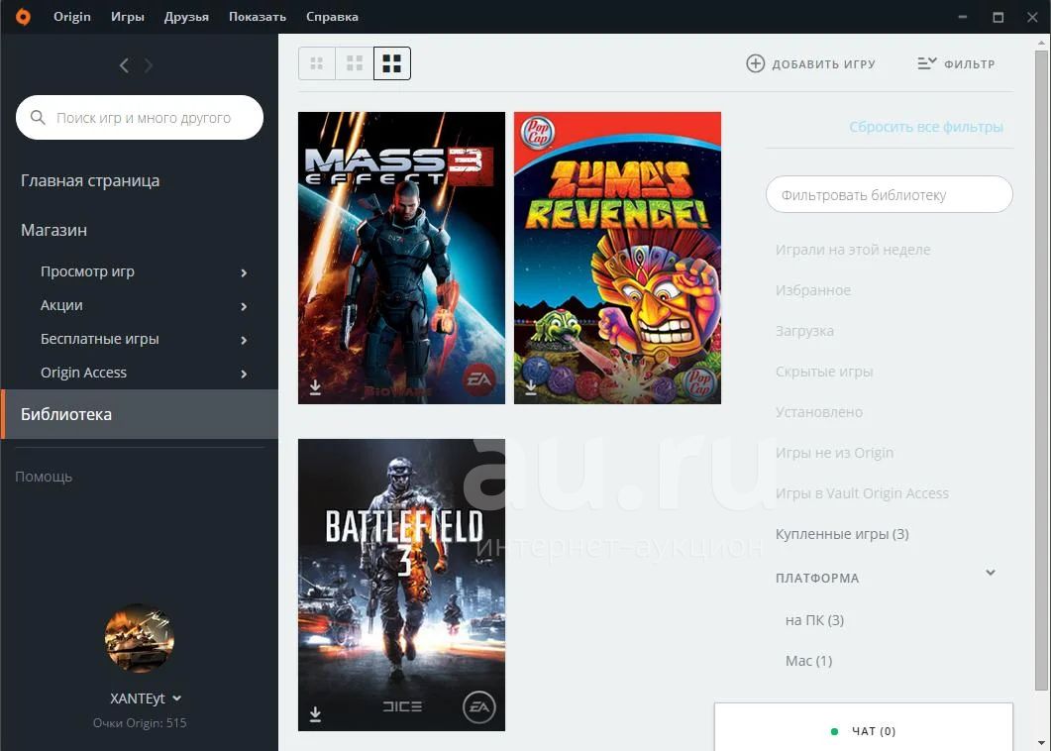Filter by Установлено
The height and width of the screenshot is (751, 1051).
(x=819, y=412)
